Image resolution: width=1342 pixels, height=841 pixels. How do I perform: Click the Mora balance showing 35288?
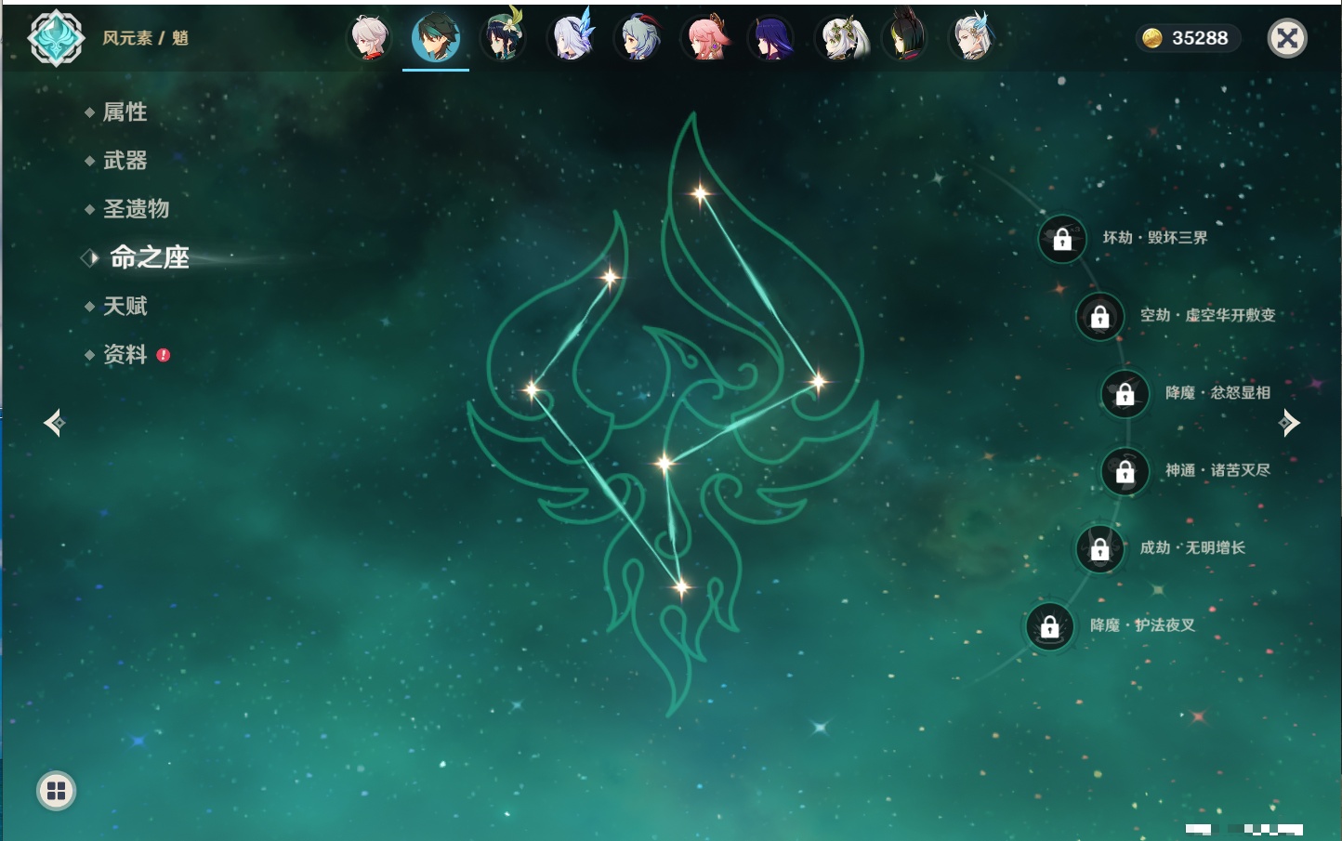(x=1187, y=38)
